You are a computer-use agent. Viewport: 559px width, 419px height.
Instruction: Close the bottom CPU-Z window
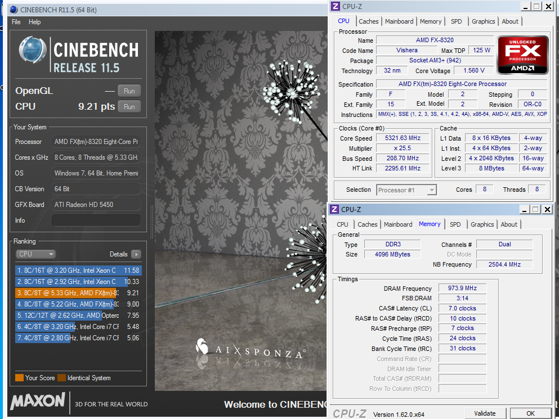[547, 209]
